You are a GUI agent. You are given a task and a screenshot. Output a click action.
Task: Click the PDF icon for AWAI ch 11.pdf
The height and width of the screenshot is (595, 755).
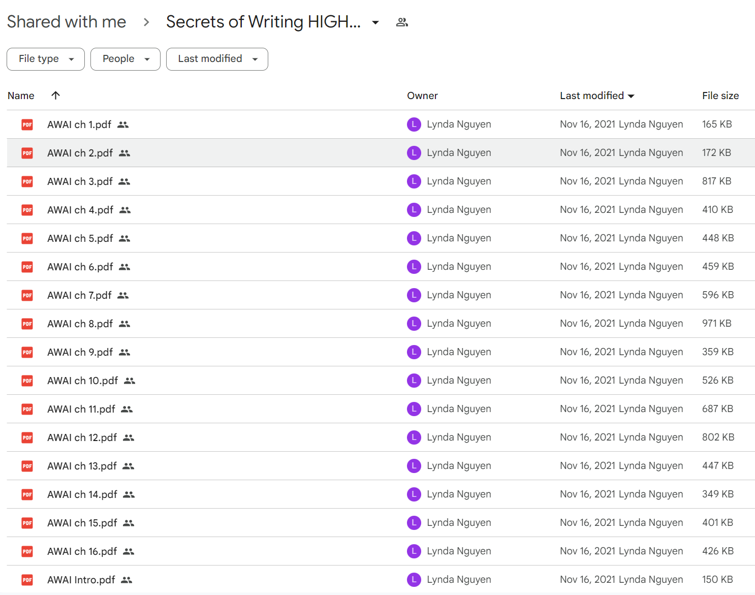point(27,409)
